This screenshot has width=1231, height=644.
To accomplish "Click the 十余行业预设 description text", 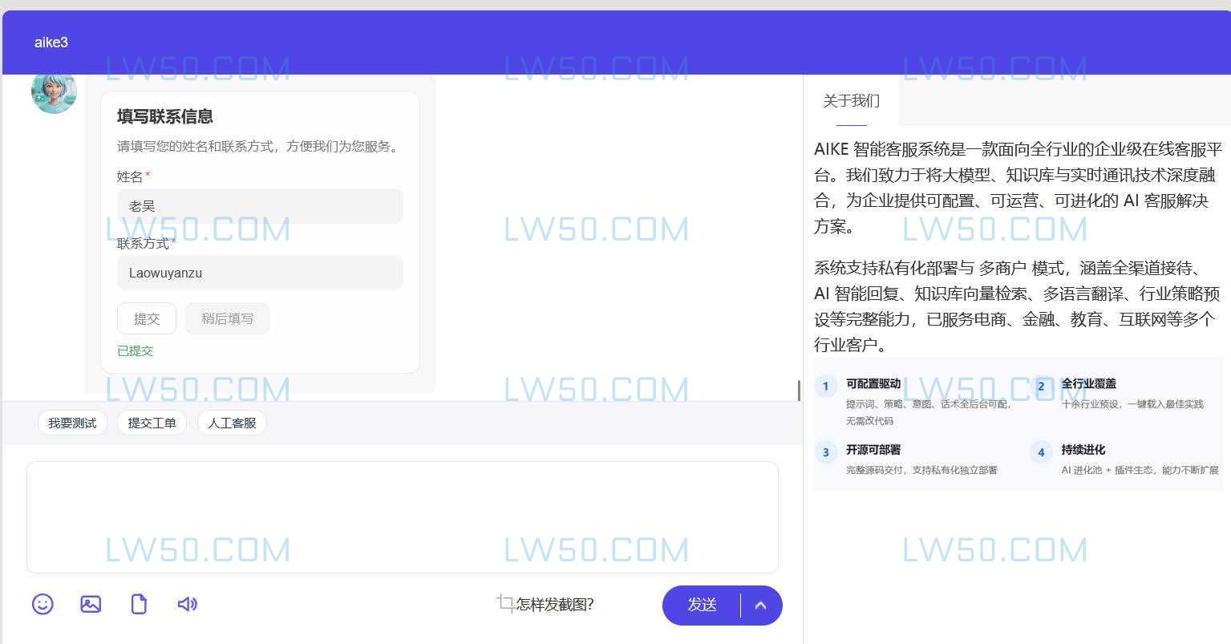I will tap(1132, 404).
